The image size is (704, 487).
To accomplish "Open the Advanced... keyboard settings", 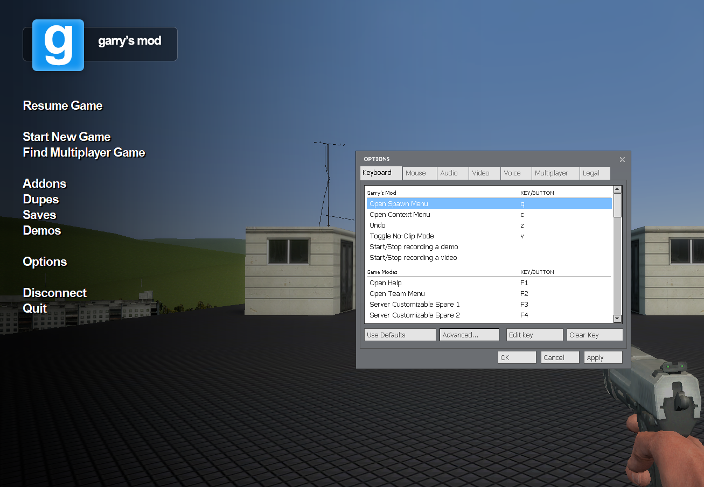I will 469,335.
